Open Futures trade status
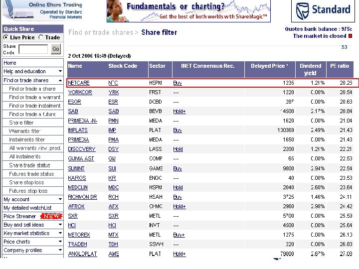The image size is (359, 269). point(31,174)
